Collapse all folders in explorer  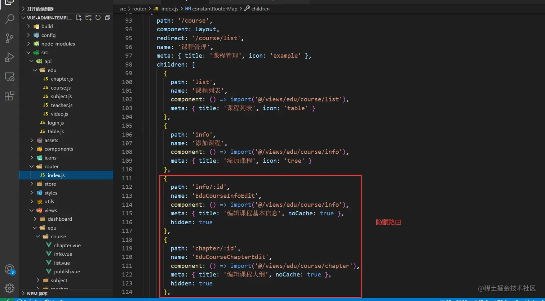coord(107,17)
